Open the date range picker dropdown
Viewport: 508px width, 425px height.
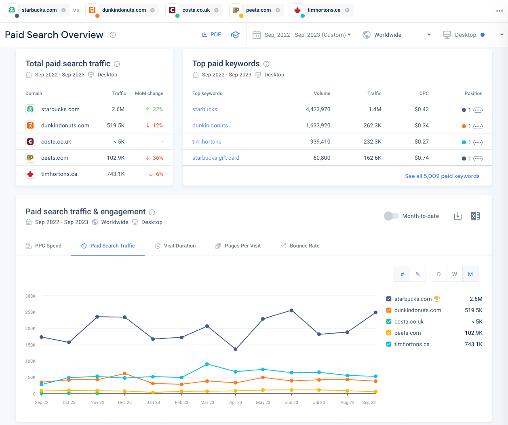pos(301,35)
